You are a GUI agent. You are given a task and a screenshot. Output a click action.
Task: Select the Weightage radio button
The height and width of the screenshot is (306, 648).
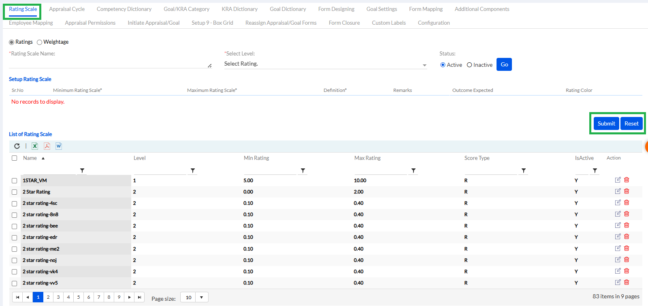(40, 42)
